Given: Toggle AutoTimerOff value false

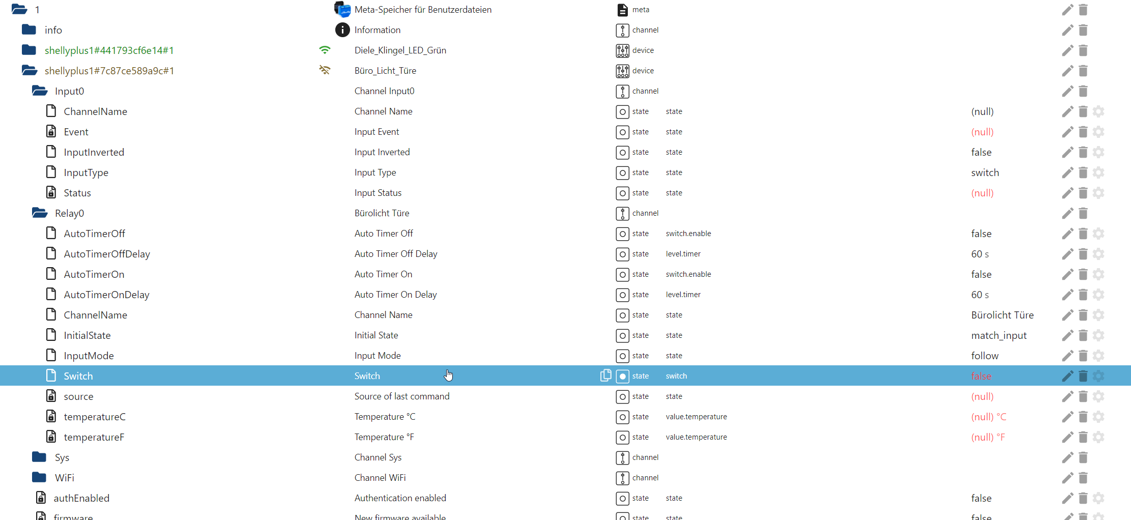Looking at the screenshot, I should (x=981, y=234).
